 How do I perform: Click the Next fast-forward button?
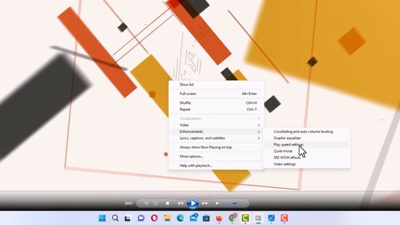(205, 203)
